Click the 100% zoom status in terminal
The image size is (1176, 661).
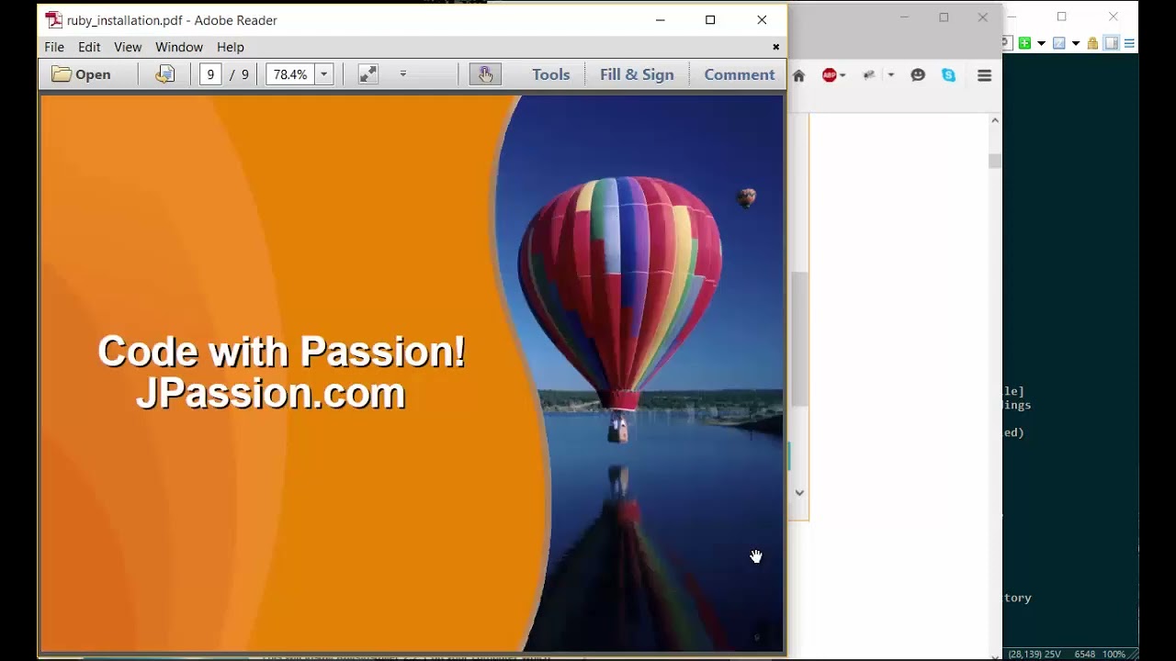click(x=1114, y=655)
